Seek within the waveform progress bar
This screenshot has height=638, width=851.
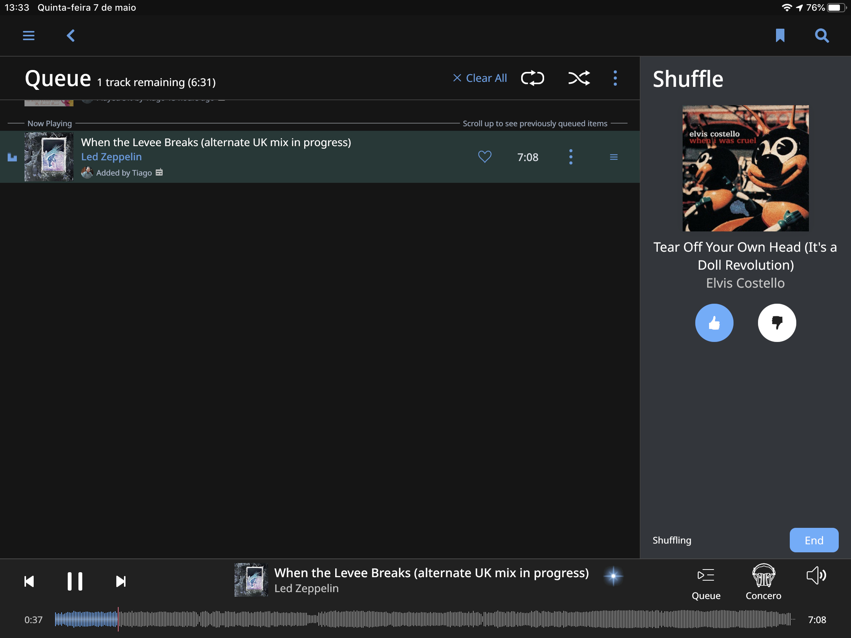[x=425, y=619]
